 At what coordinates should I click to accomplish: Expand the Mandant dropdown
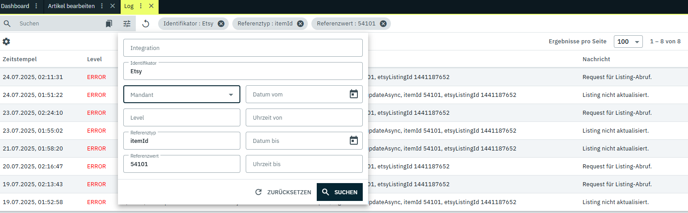tap(182, 94)
